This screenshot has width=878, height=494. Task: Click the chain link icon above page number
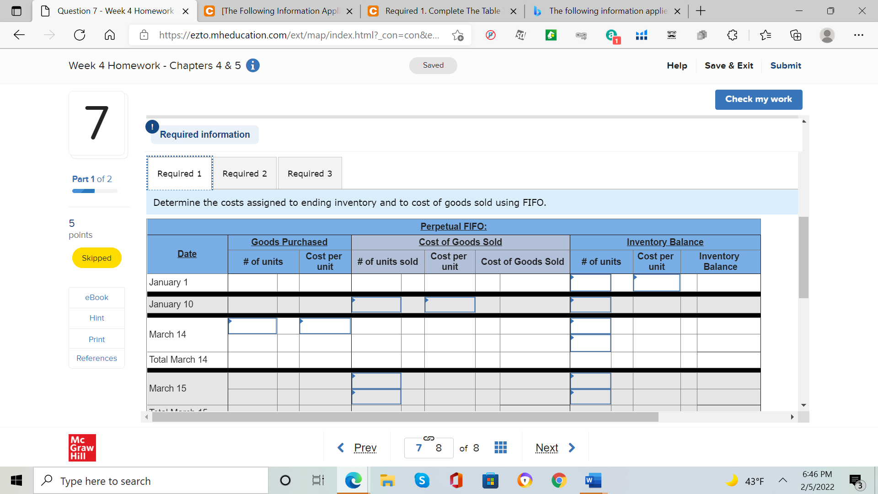tap(428, 438)
